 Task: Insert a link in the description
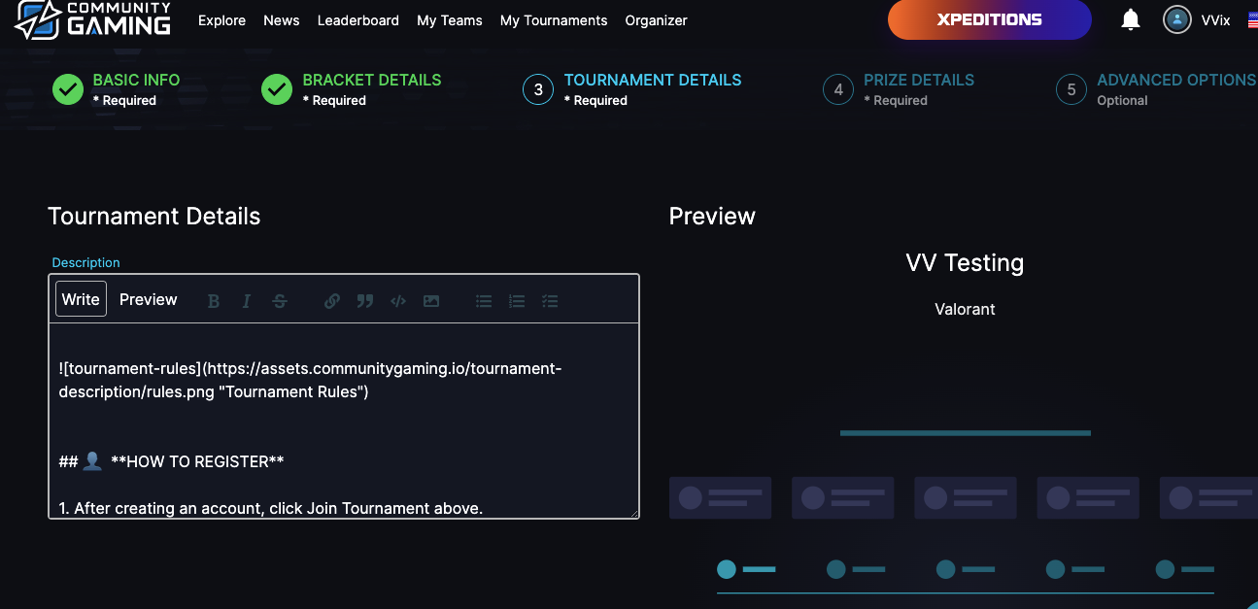tap(332, 301)
